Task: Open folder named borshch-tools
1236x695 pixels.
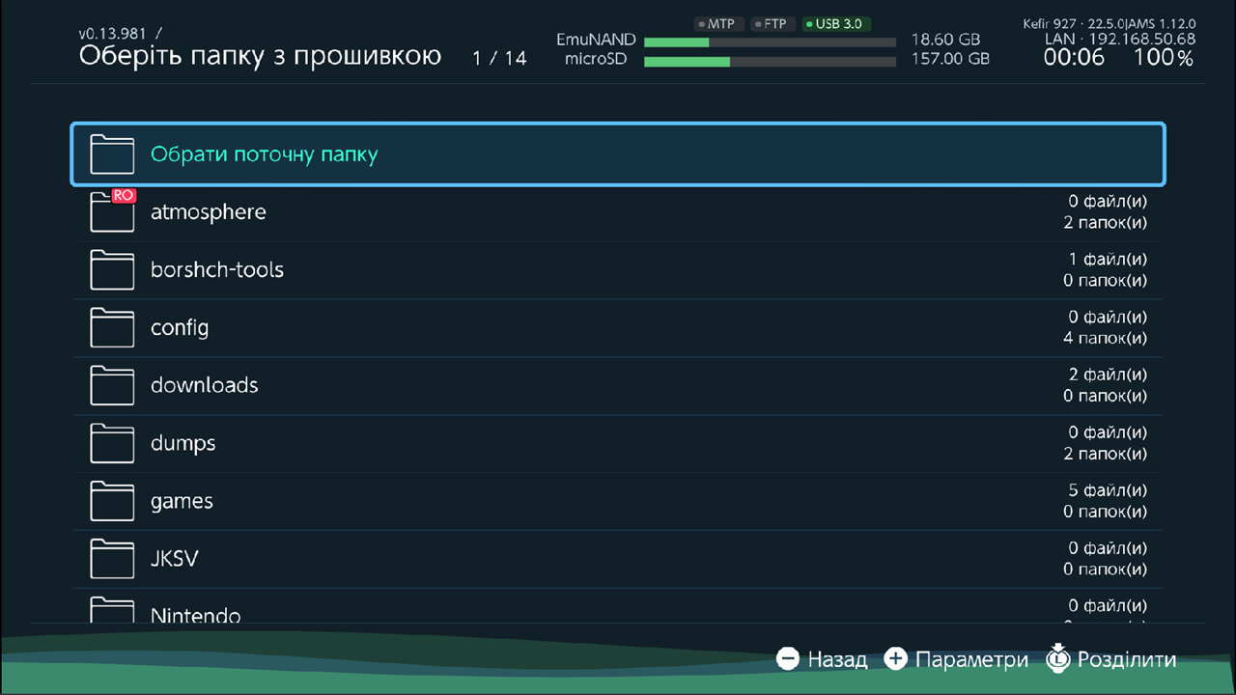Action: click(618, 270)
